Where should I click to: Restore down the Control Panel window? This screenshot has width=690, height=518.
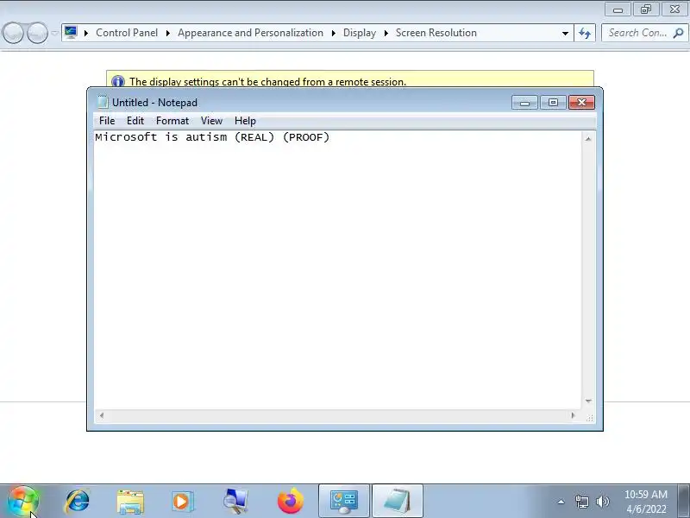645,9
